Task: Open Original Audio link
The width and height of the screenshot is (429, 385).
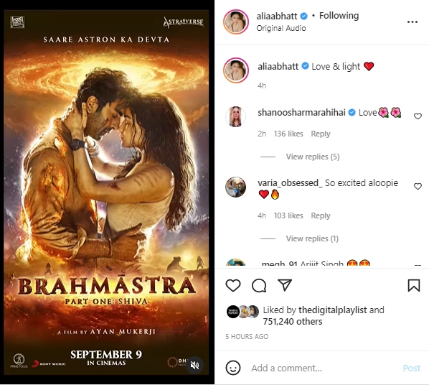Action: coord(281,28)
